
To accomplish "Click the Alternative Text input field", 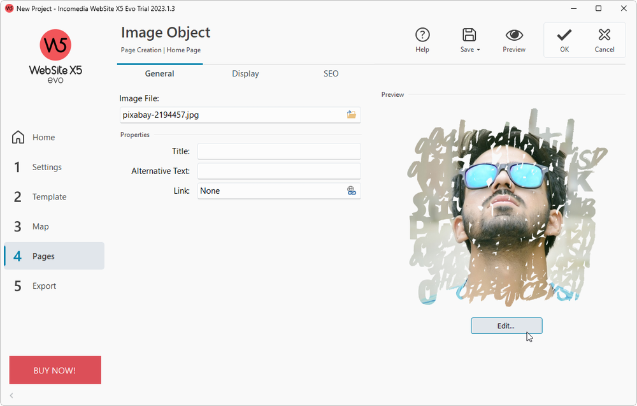I will (x=279, y=171).
